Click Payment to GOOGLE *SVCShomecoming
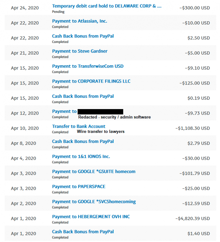Viewport: 220px width, 242px height. pyautogui.click(x=94, y=201)
